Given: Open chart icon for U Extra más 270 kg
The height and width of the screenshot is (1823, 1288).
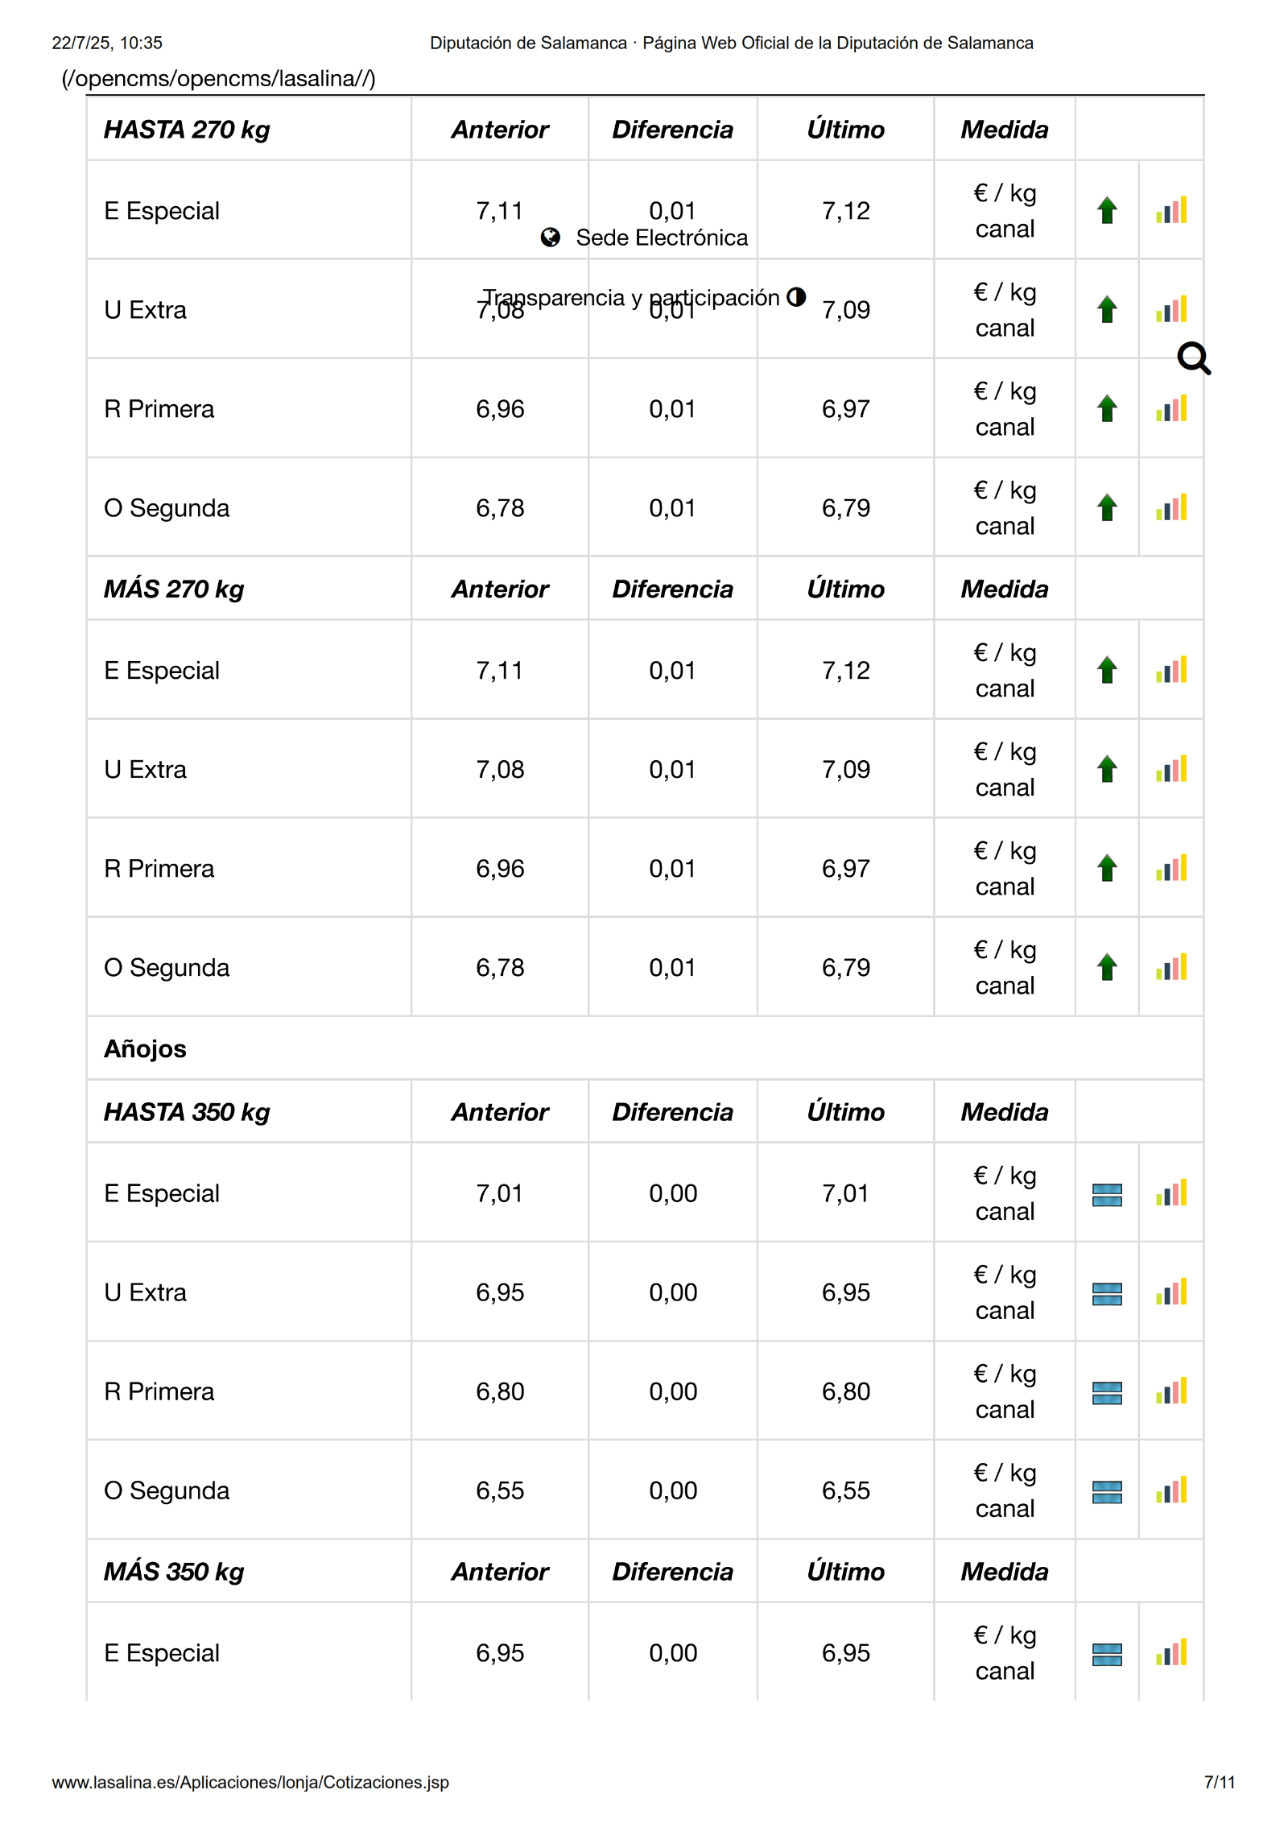Looking at the screenshot, I should [1171, 770].
